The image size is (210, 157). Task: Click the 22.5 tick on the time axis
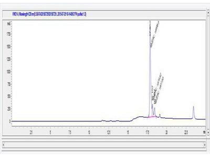186,132
